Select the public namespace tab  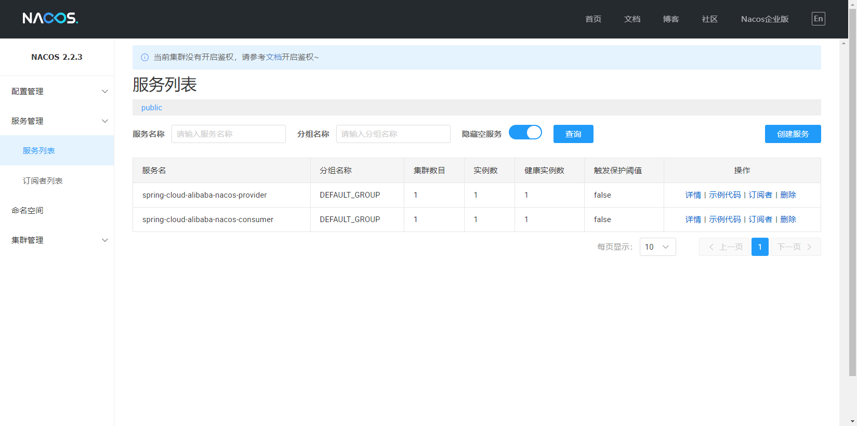152,108
